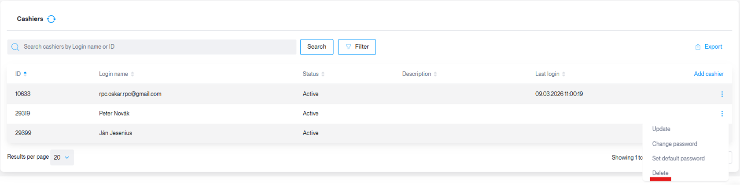Click ID 29399 cell
740x185 pixels.
point(23,133)
